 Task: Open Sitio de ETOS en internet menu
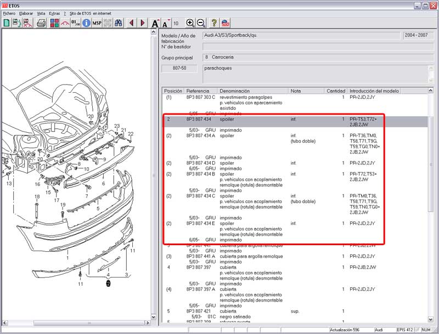[x=90, y=13]
